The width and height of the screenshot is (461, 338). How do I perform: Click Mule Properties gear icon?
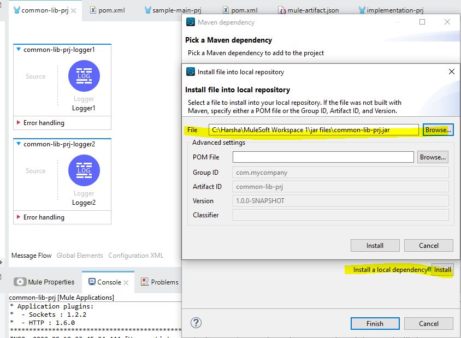pyautogui.click(x=20, y=282)
